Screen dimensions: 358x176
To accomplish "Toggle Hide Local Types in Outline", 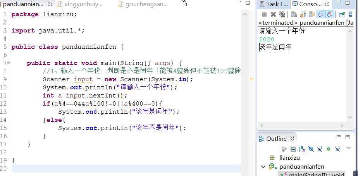I will click(338, 149).
